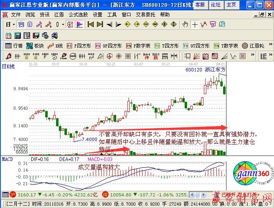This screenshot has height=208, width=274.
Task: Toggle the pink flag marker button
Action: 80,24
